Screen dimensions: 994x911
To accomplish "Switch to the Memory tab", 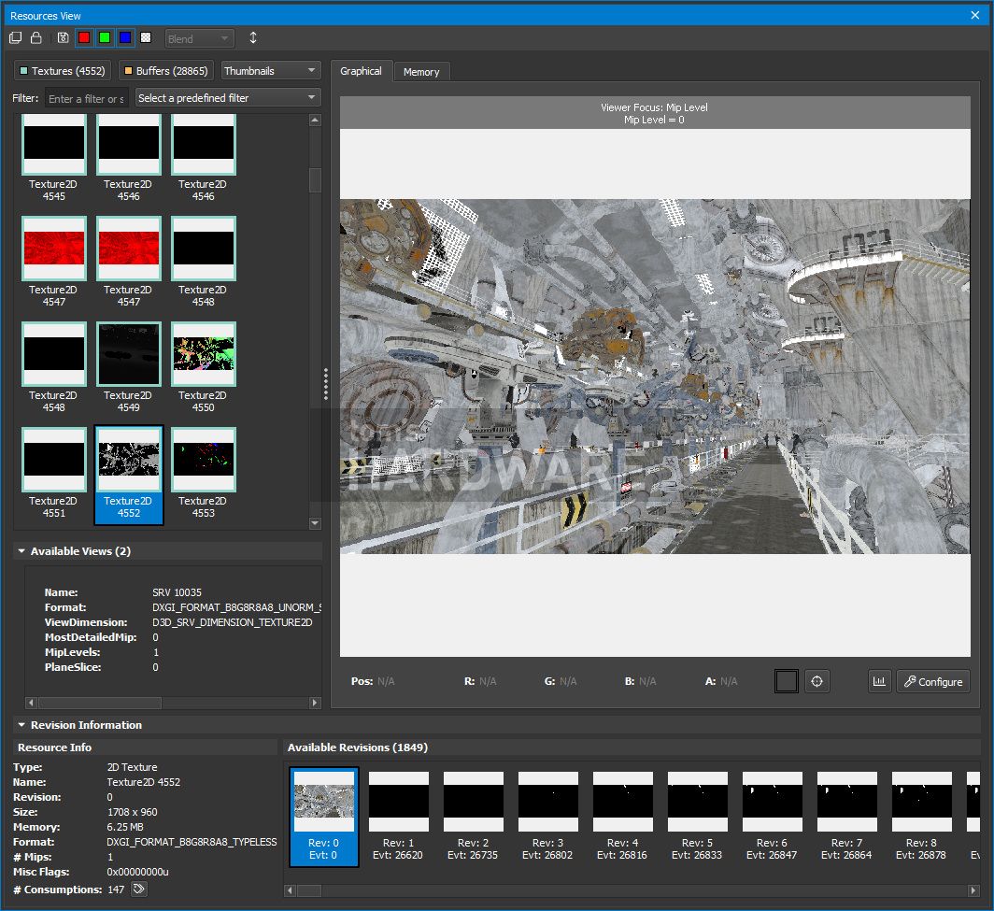I will coord(421,71).
